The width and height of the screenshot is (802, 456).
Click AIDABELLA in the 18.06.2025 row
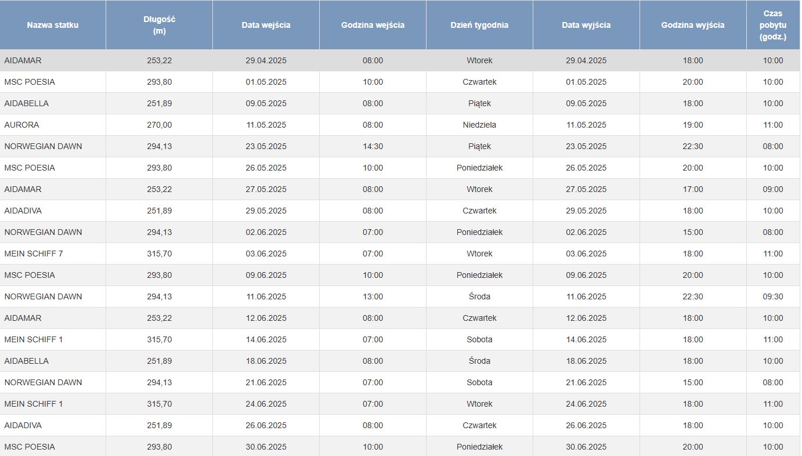point(27,361)
